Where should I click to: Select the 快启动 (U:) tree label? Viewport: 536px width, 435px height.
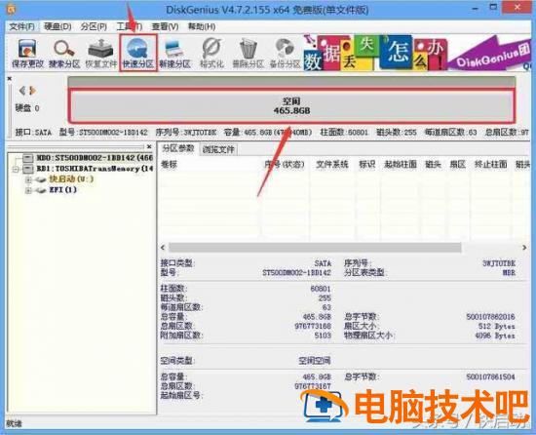[x=71, y=178]
